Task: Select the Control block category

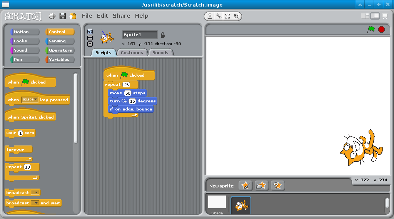Action: pyautogui.click(x=60, y=32)
